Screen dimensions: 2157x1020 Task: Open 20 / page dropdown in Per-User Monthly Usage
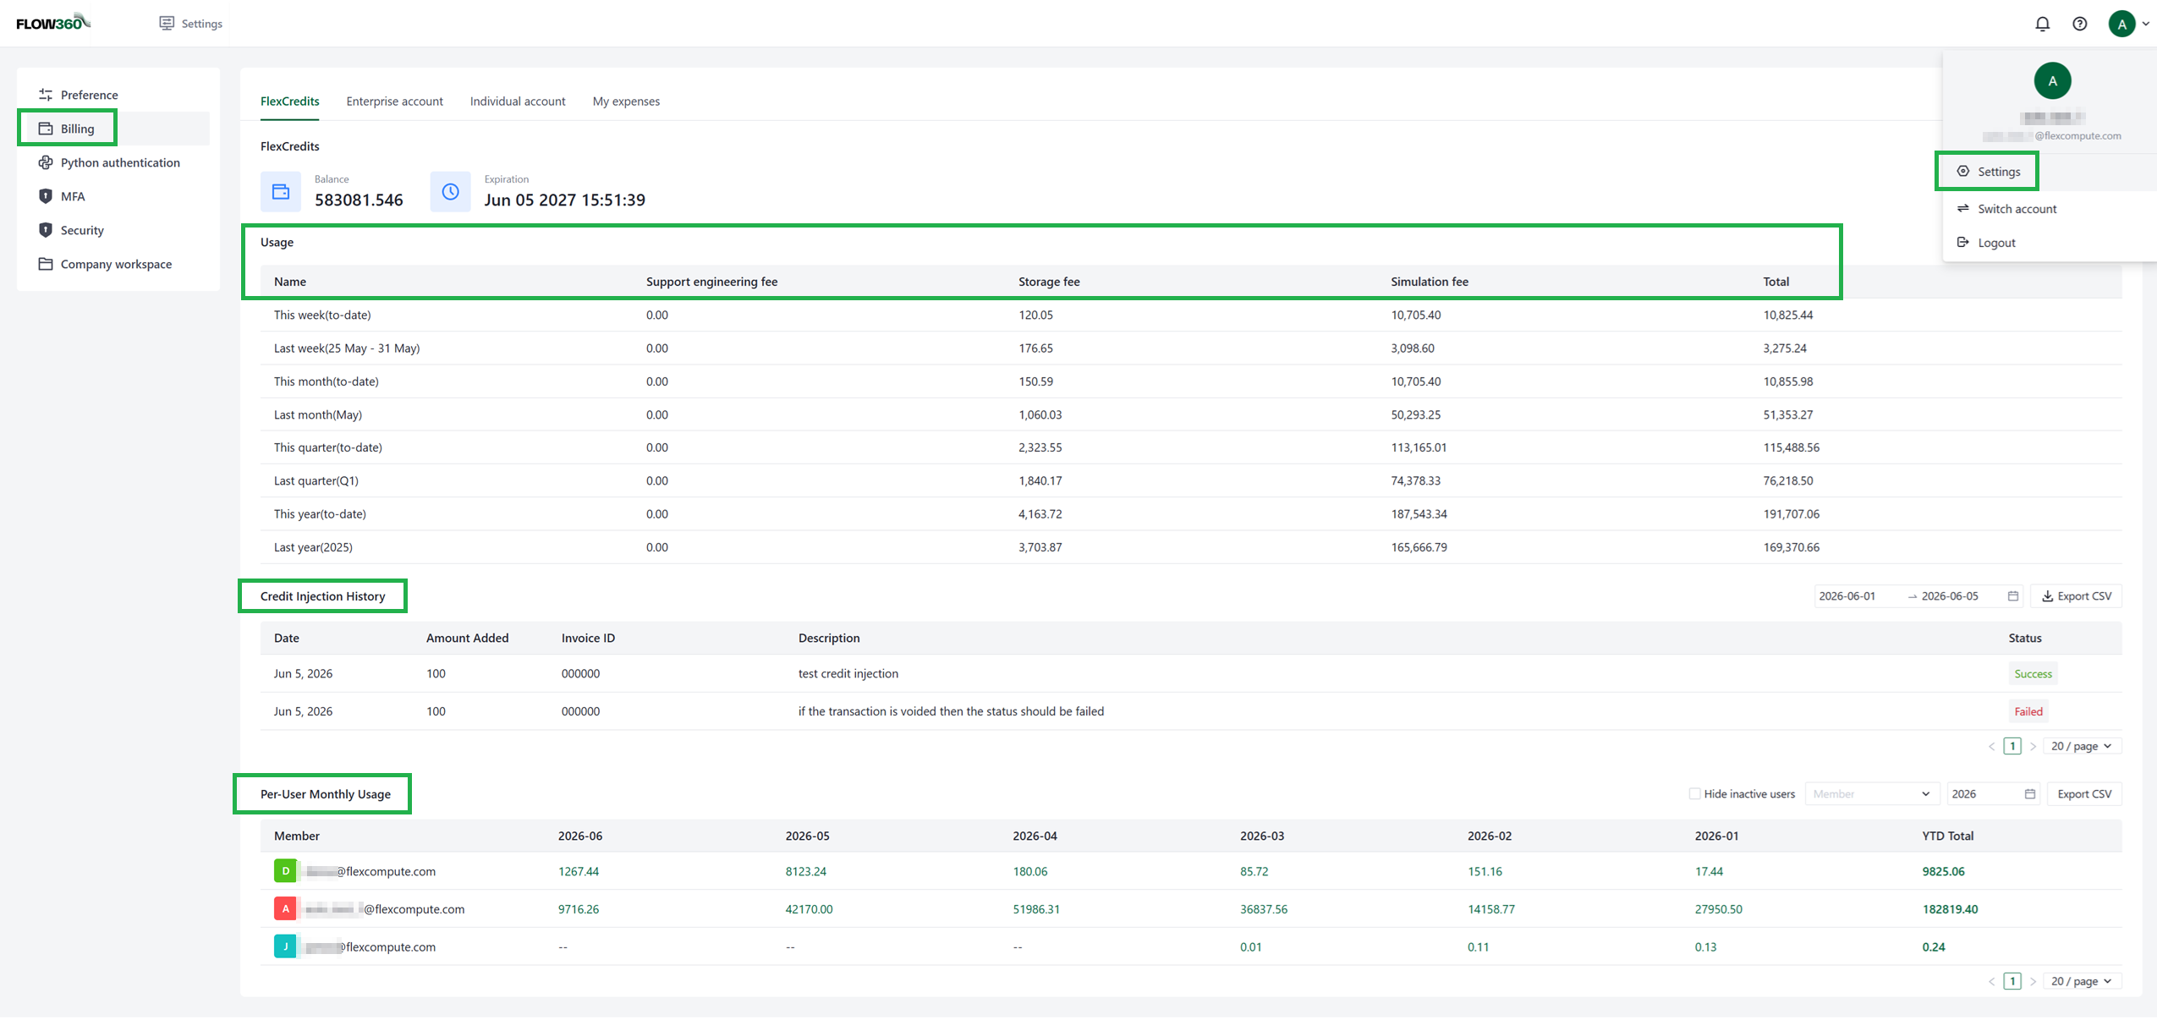[x=2082, y=981]
